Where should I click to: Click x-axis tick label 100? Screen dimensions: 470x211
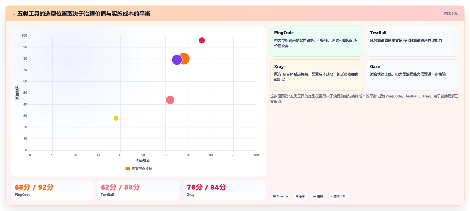tap(256, 155)
